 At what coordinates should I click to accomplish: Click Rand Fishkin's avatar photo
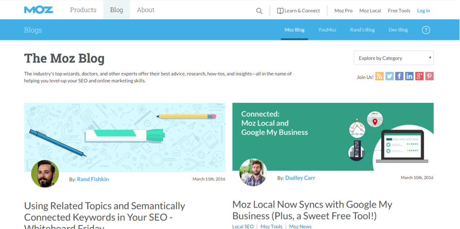pos(45,174)
